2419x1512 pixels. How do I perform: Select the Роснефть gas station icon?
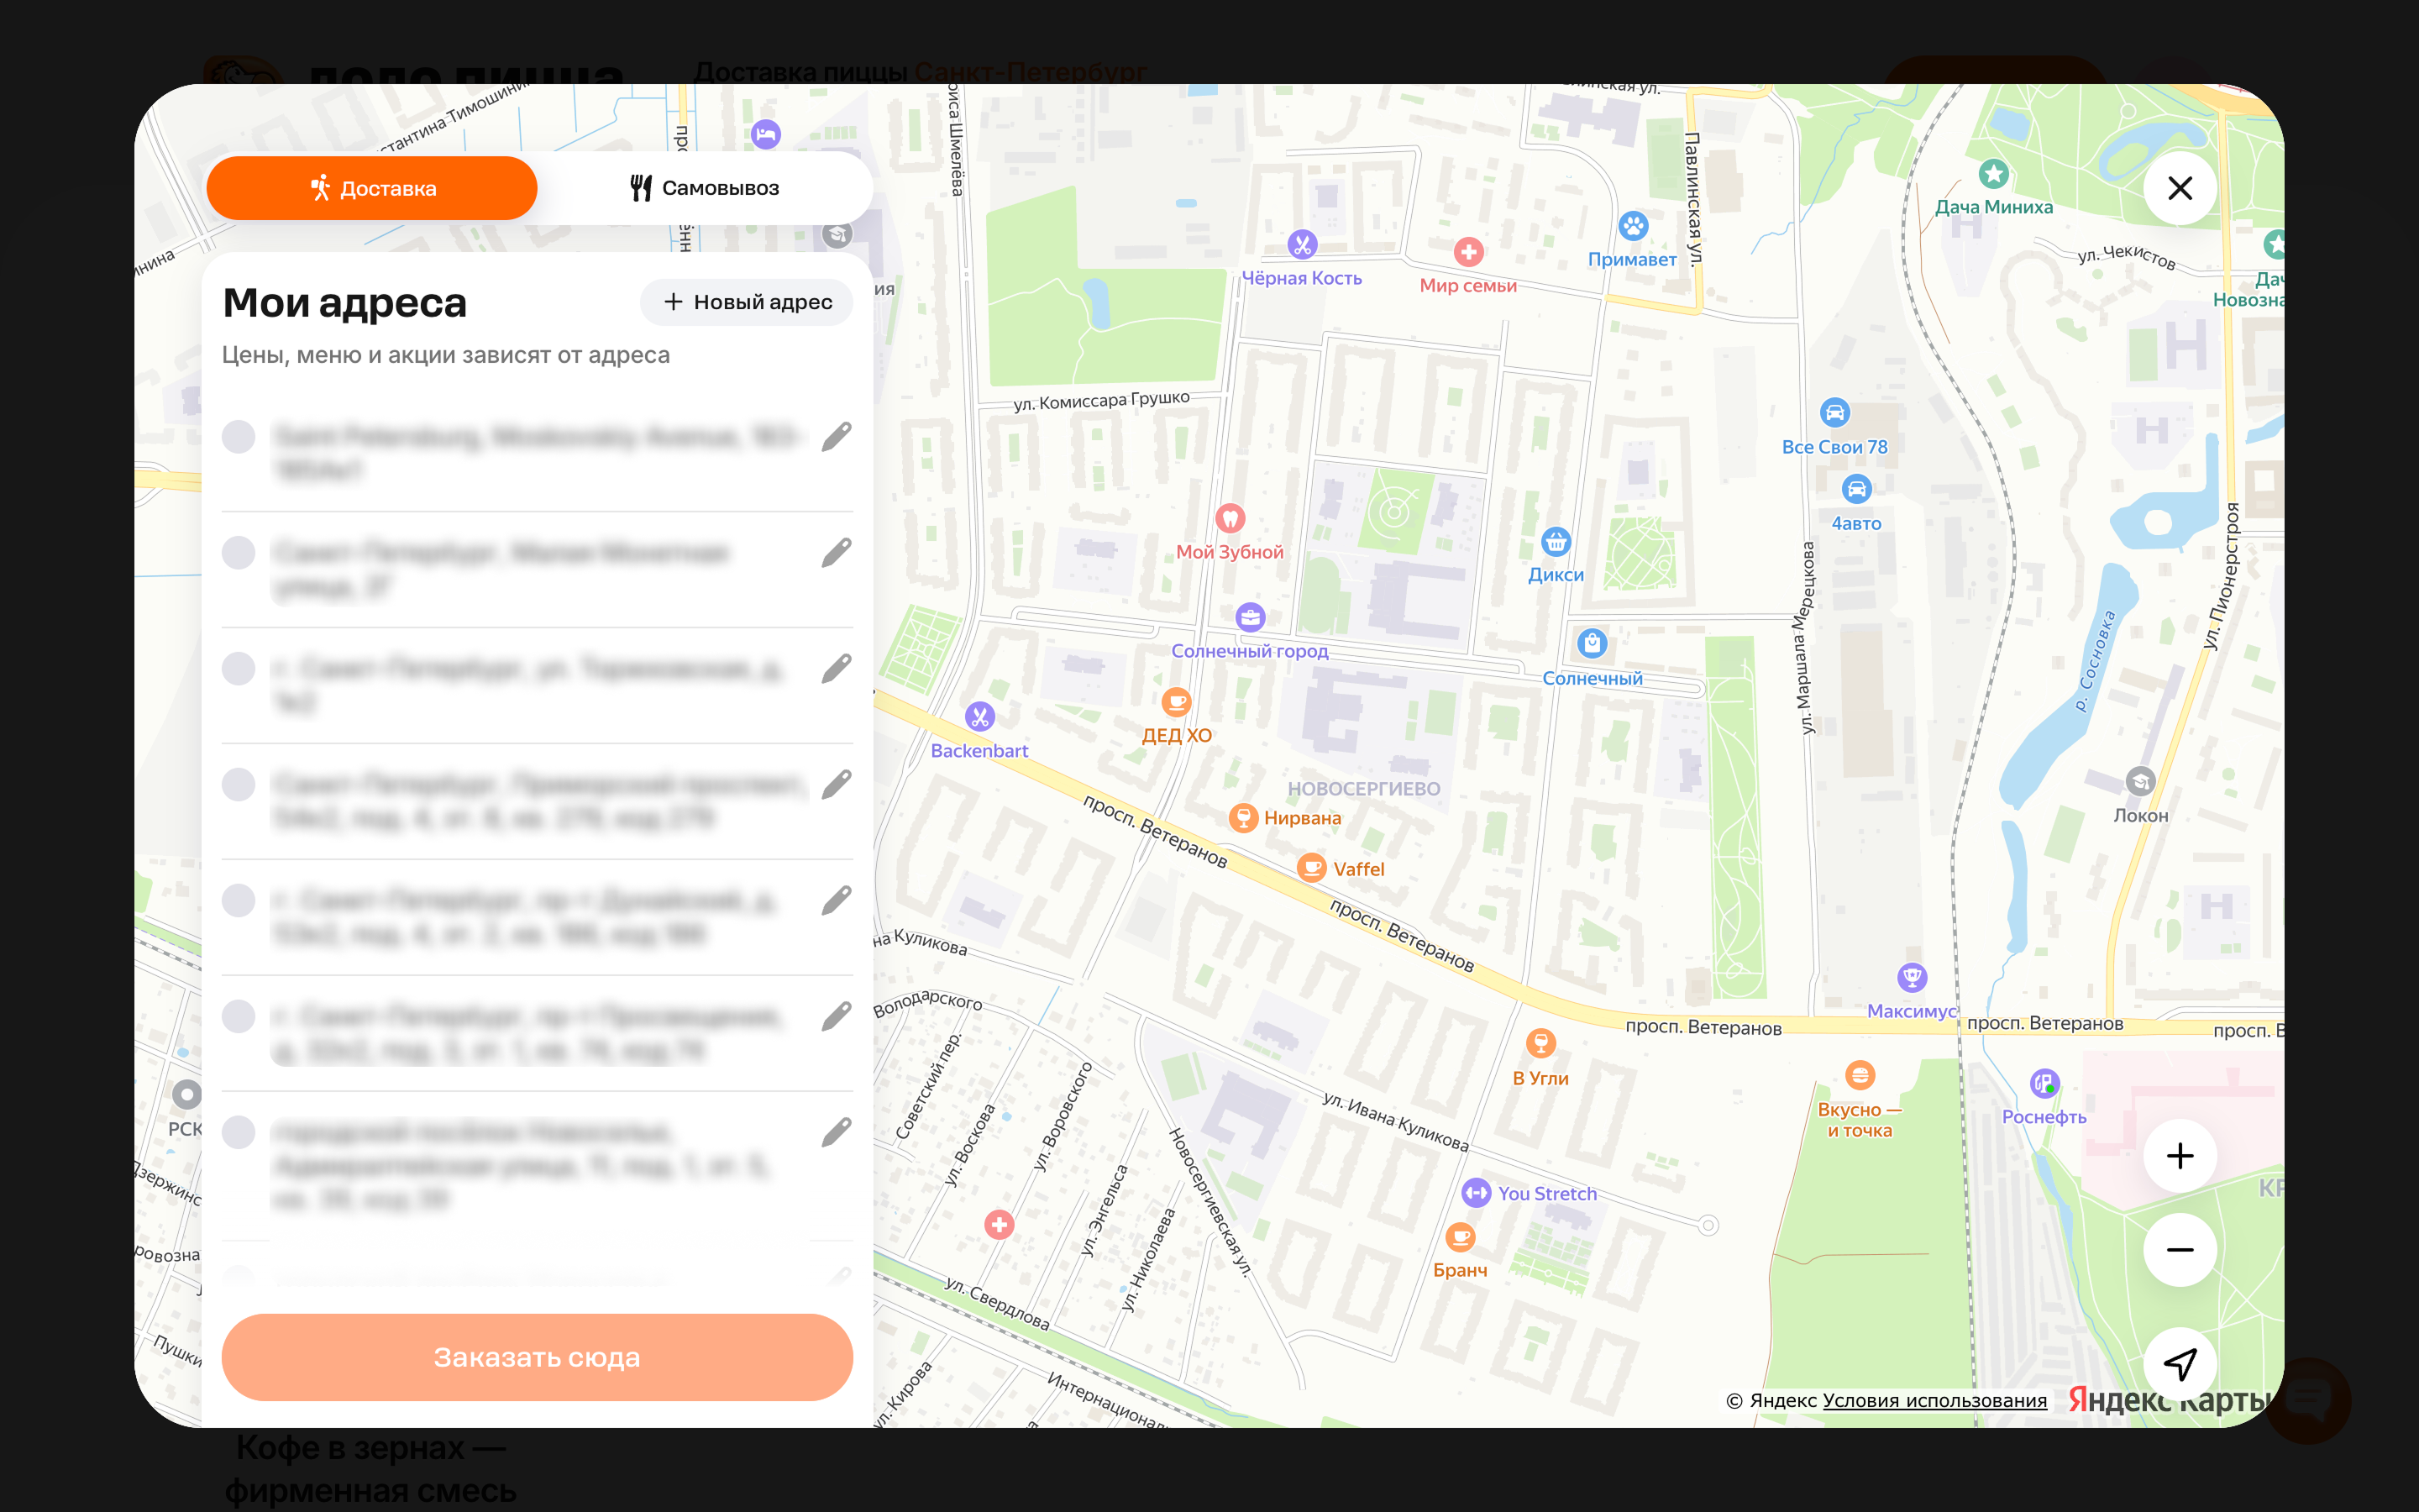2044,1083
